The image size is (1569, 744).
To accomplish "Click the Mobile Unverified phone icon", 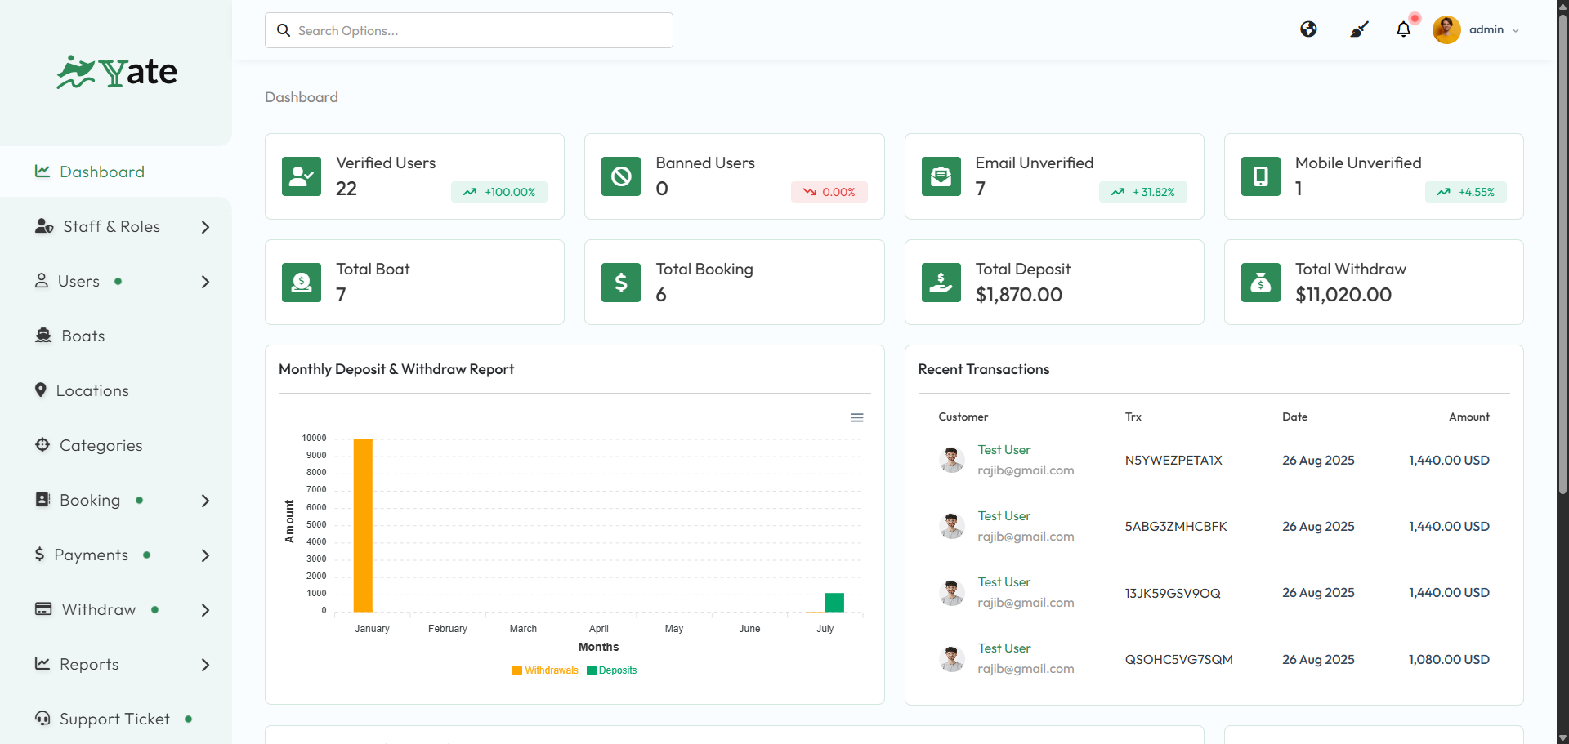I will [1260, 176].
